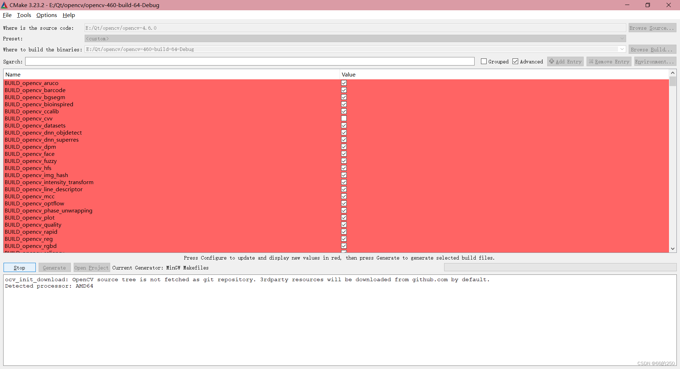Click the Search input field
The height and width of the screenshot is (369, 680).
(x=250, y=62)
